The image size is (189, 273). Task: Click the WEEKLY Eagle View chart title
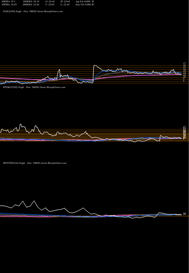(34, 87)
